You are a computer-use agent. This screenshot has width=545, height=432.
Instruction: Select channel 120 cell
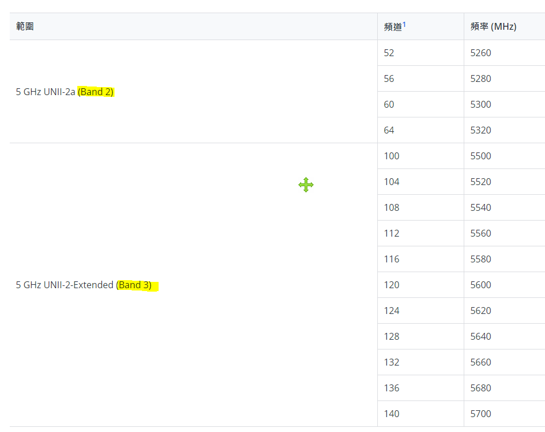(x=421, y=285)
